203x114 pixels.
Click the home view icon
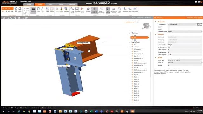(x=4, y=18)
